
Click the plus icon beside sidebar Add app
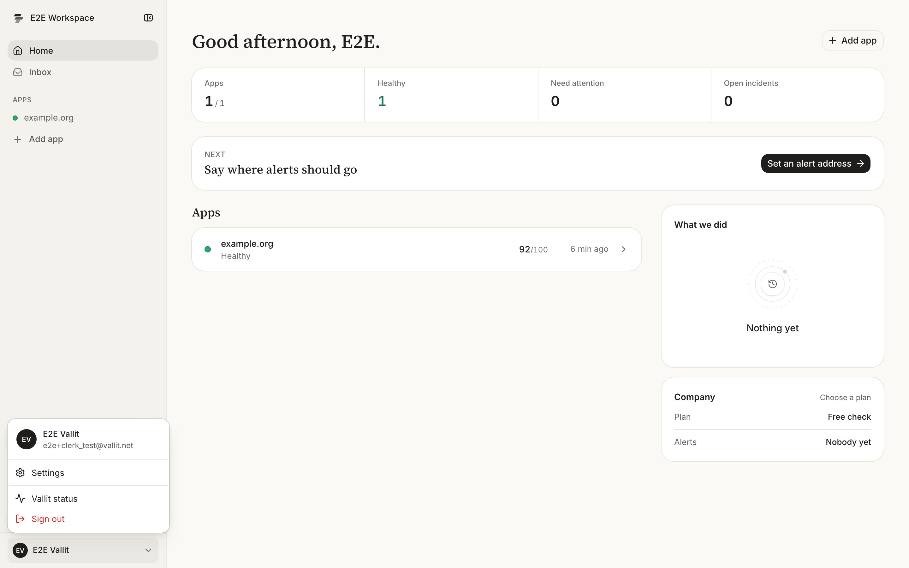click(18, 139)
